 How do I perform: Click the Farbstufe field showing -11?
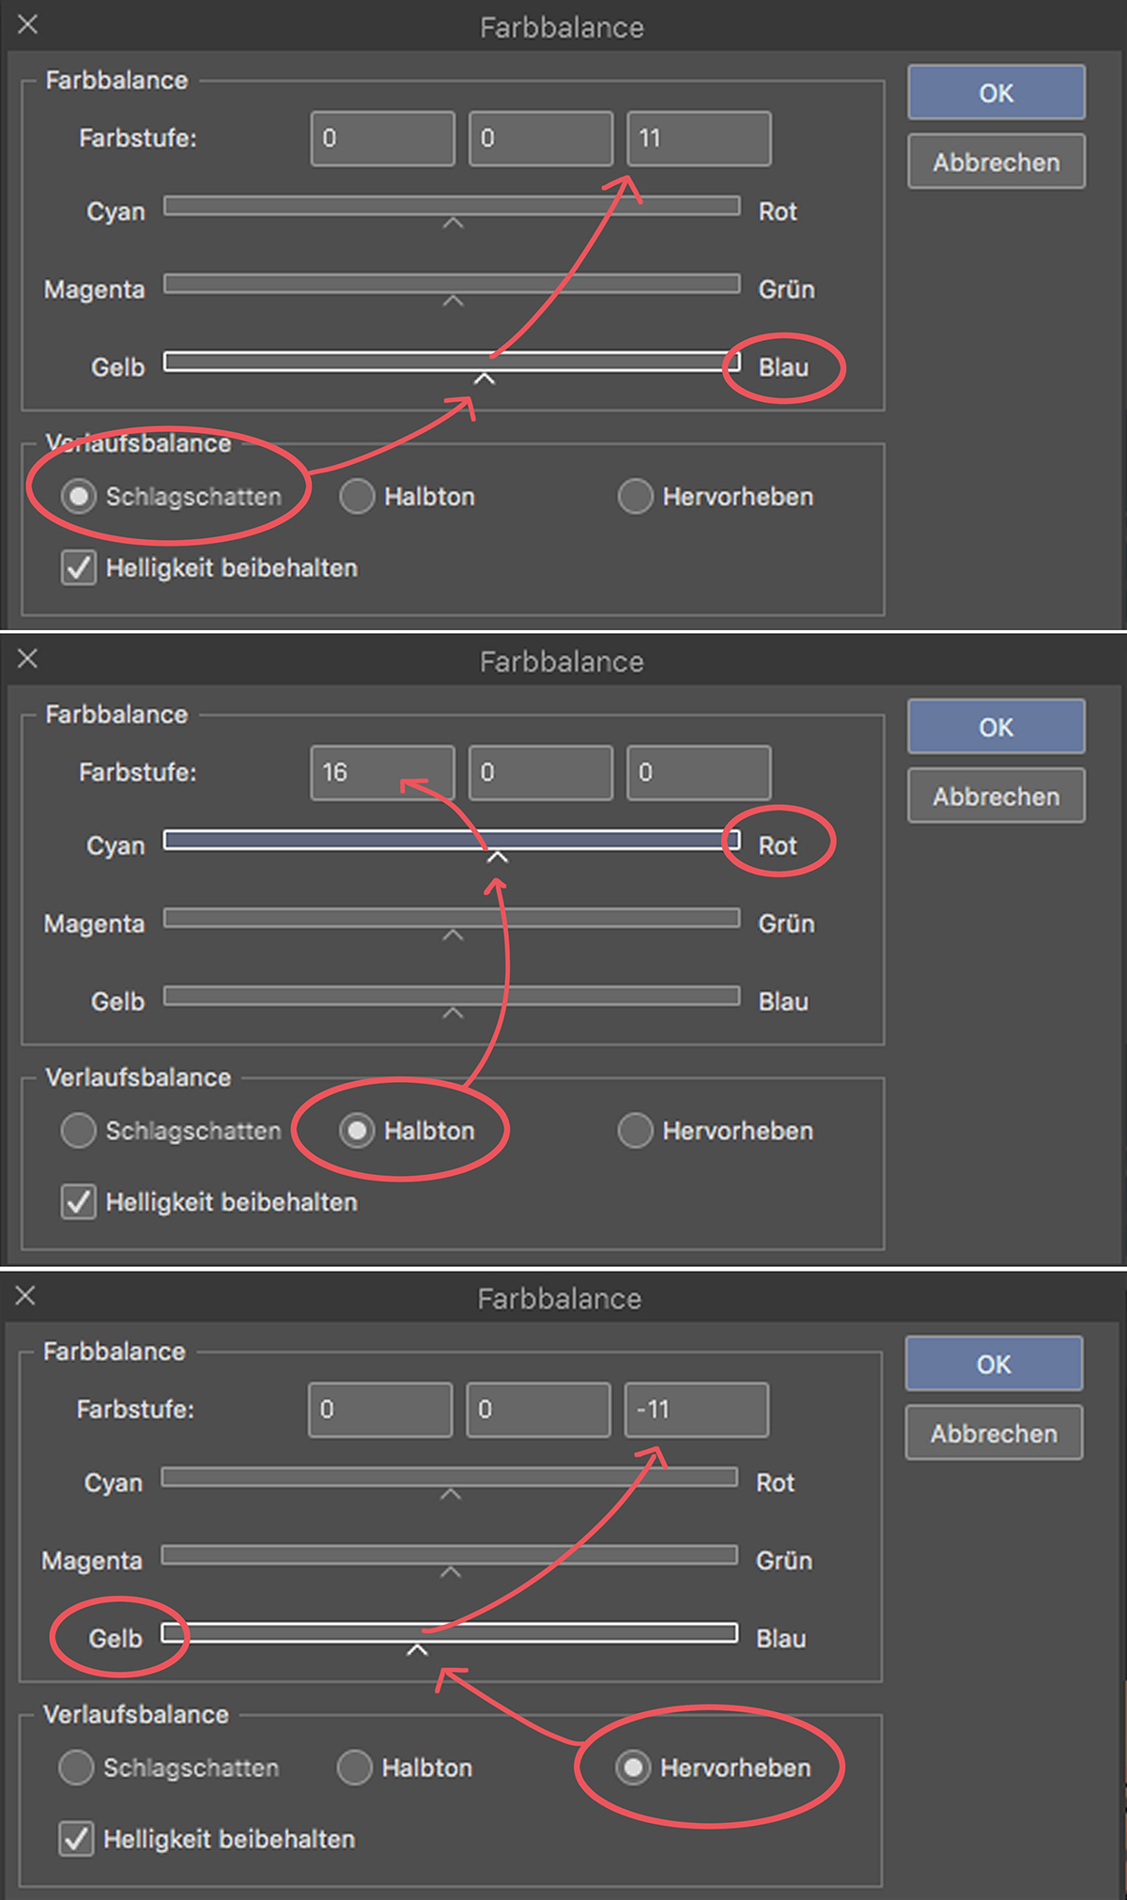pyautogui.click(x=696, y=1410)
